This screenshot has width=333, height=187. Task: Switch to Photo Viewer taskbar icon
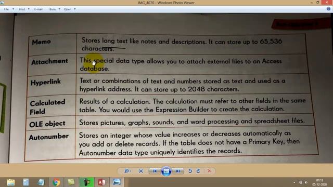pos(117,182)
